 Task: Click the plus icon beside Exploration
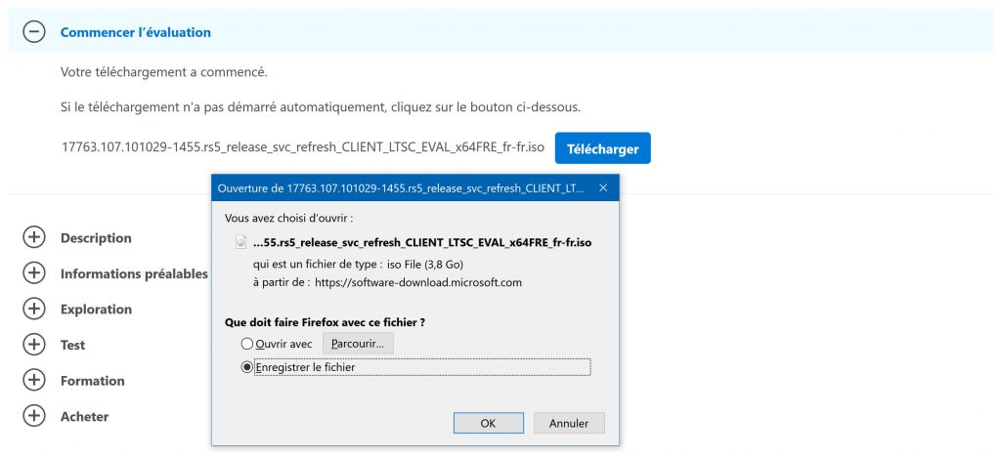(x=34, y=310)
